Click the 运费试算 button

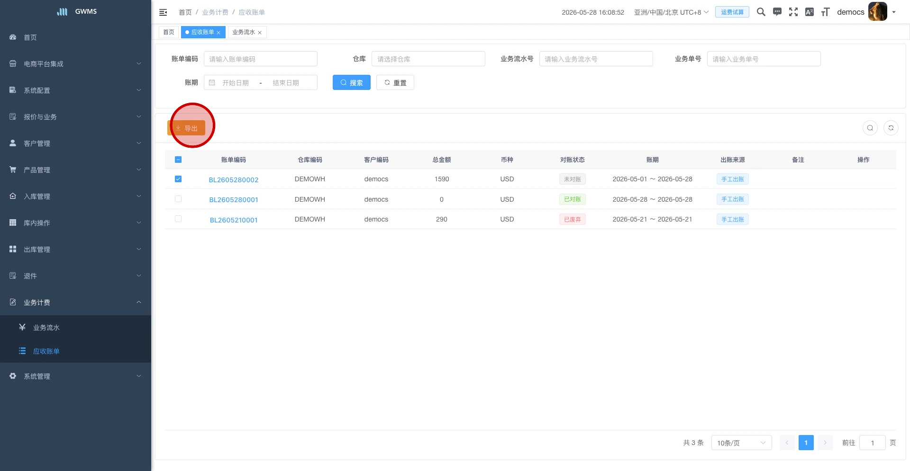click(x=732, y=12)
